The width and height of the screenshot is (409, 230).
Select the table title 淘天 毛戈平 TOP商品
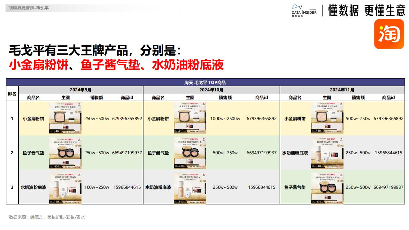click(x=205, y=82)
